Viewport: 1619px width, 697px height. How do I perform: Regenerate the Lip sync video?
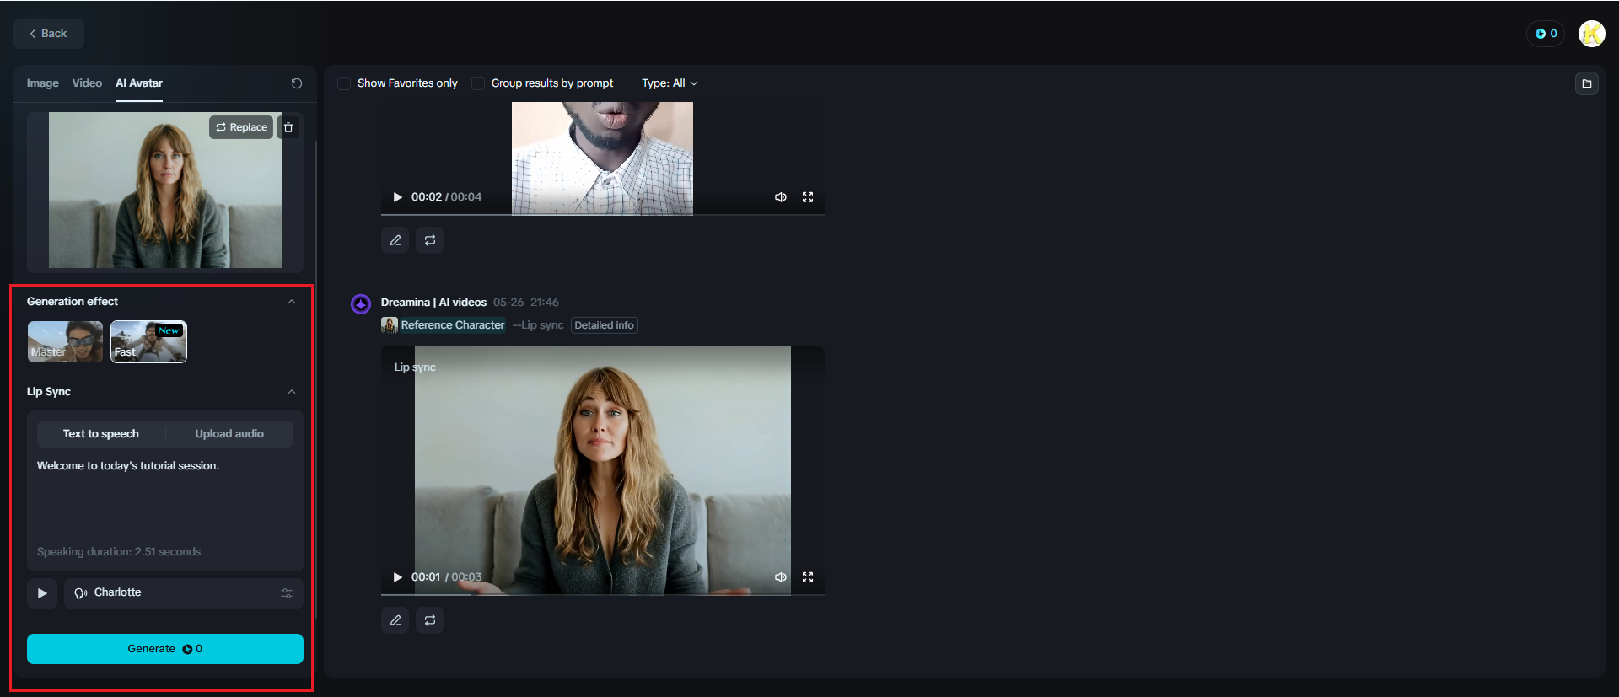coord(430,620)
